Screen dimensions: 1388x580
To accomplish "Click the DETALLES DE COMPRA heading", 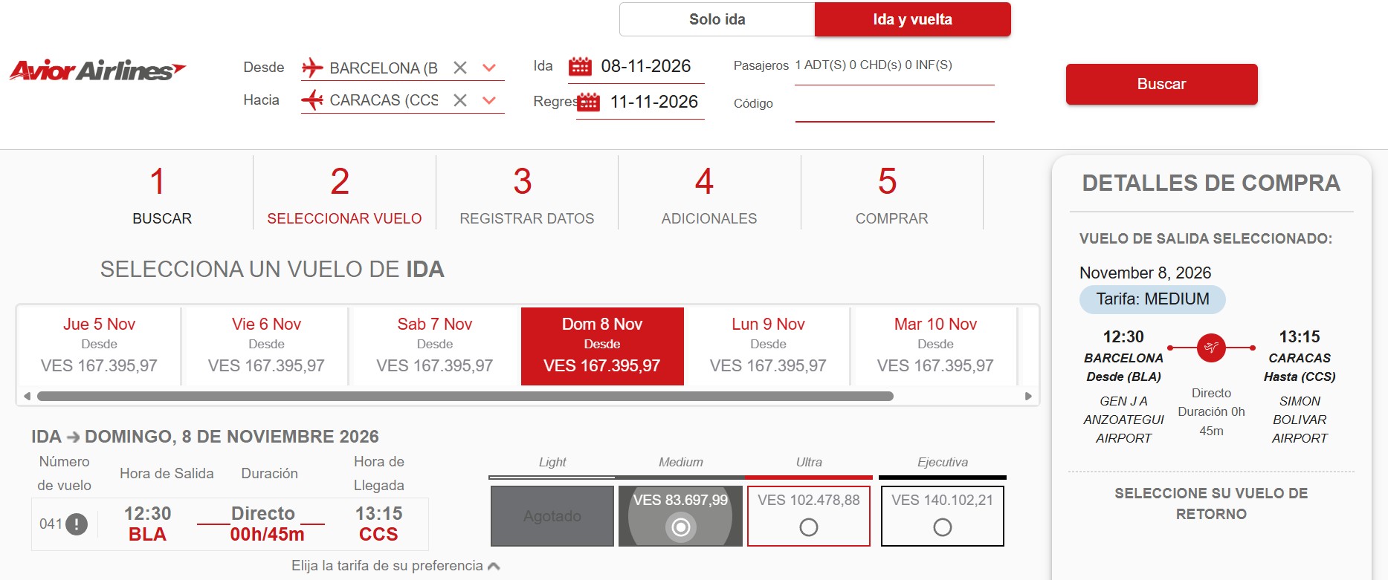I will click(1211, 183).
